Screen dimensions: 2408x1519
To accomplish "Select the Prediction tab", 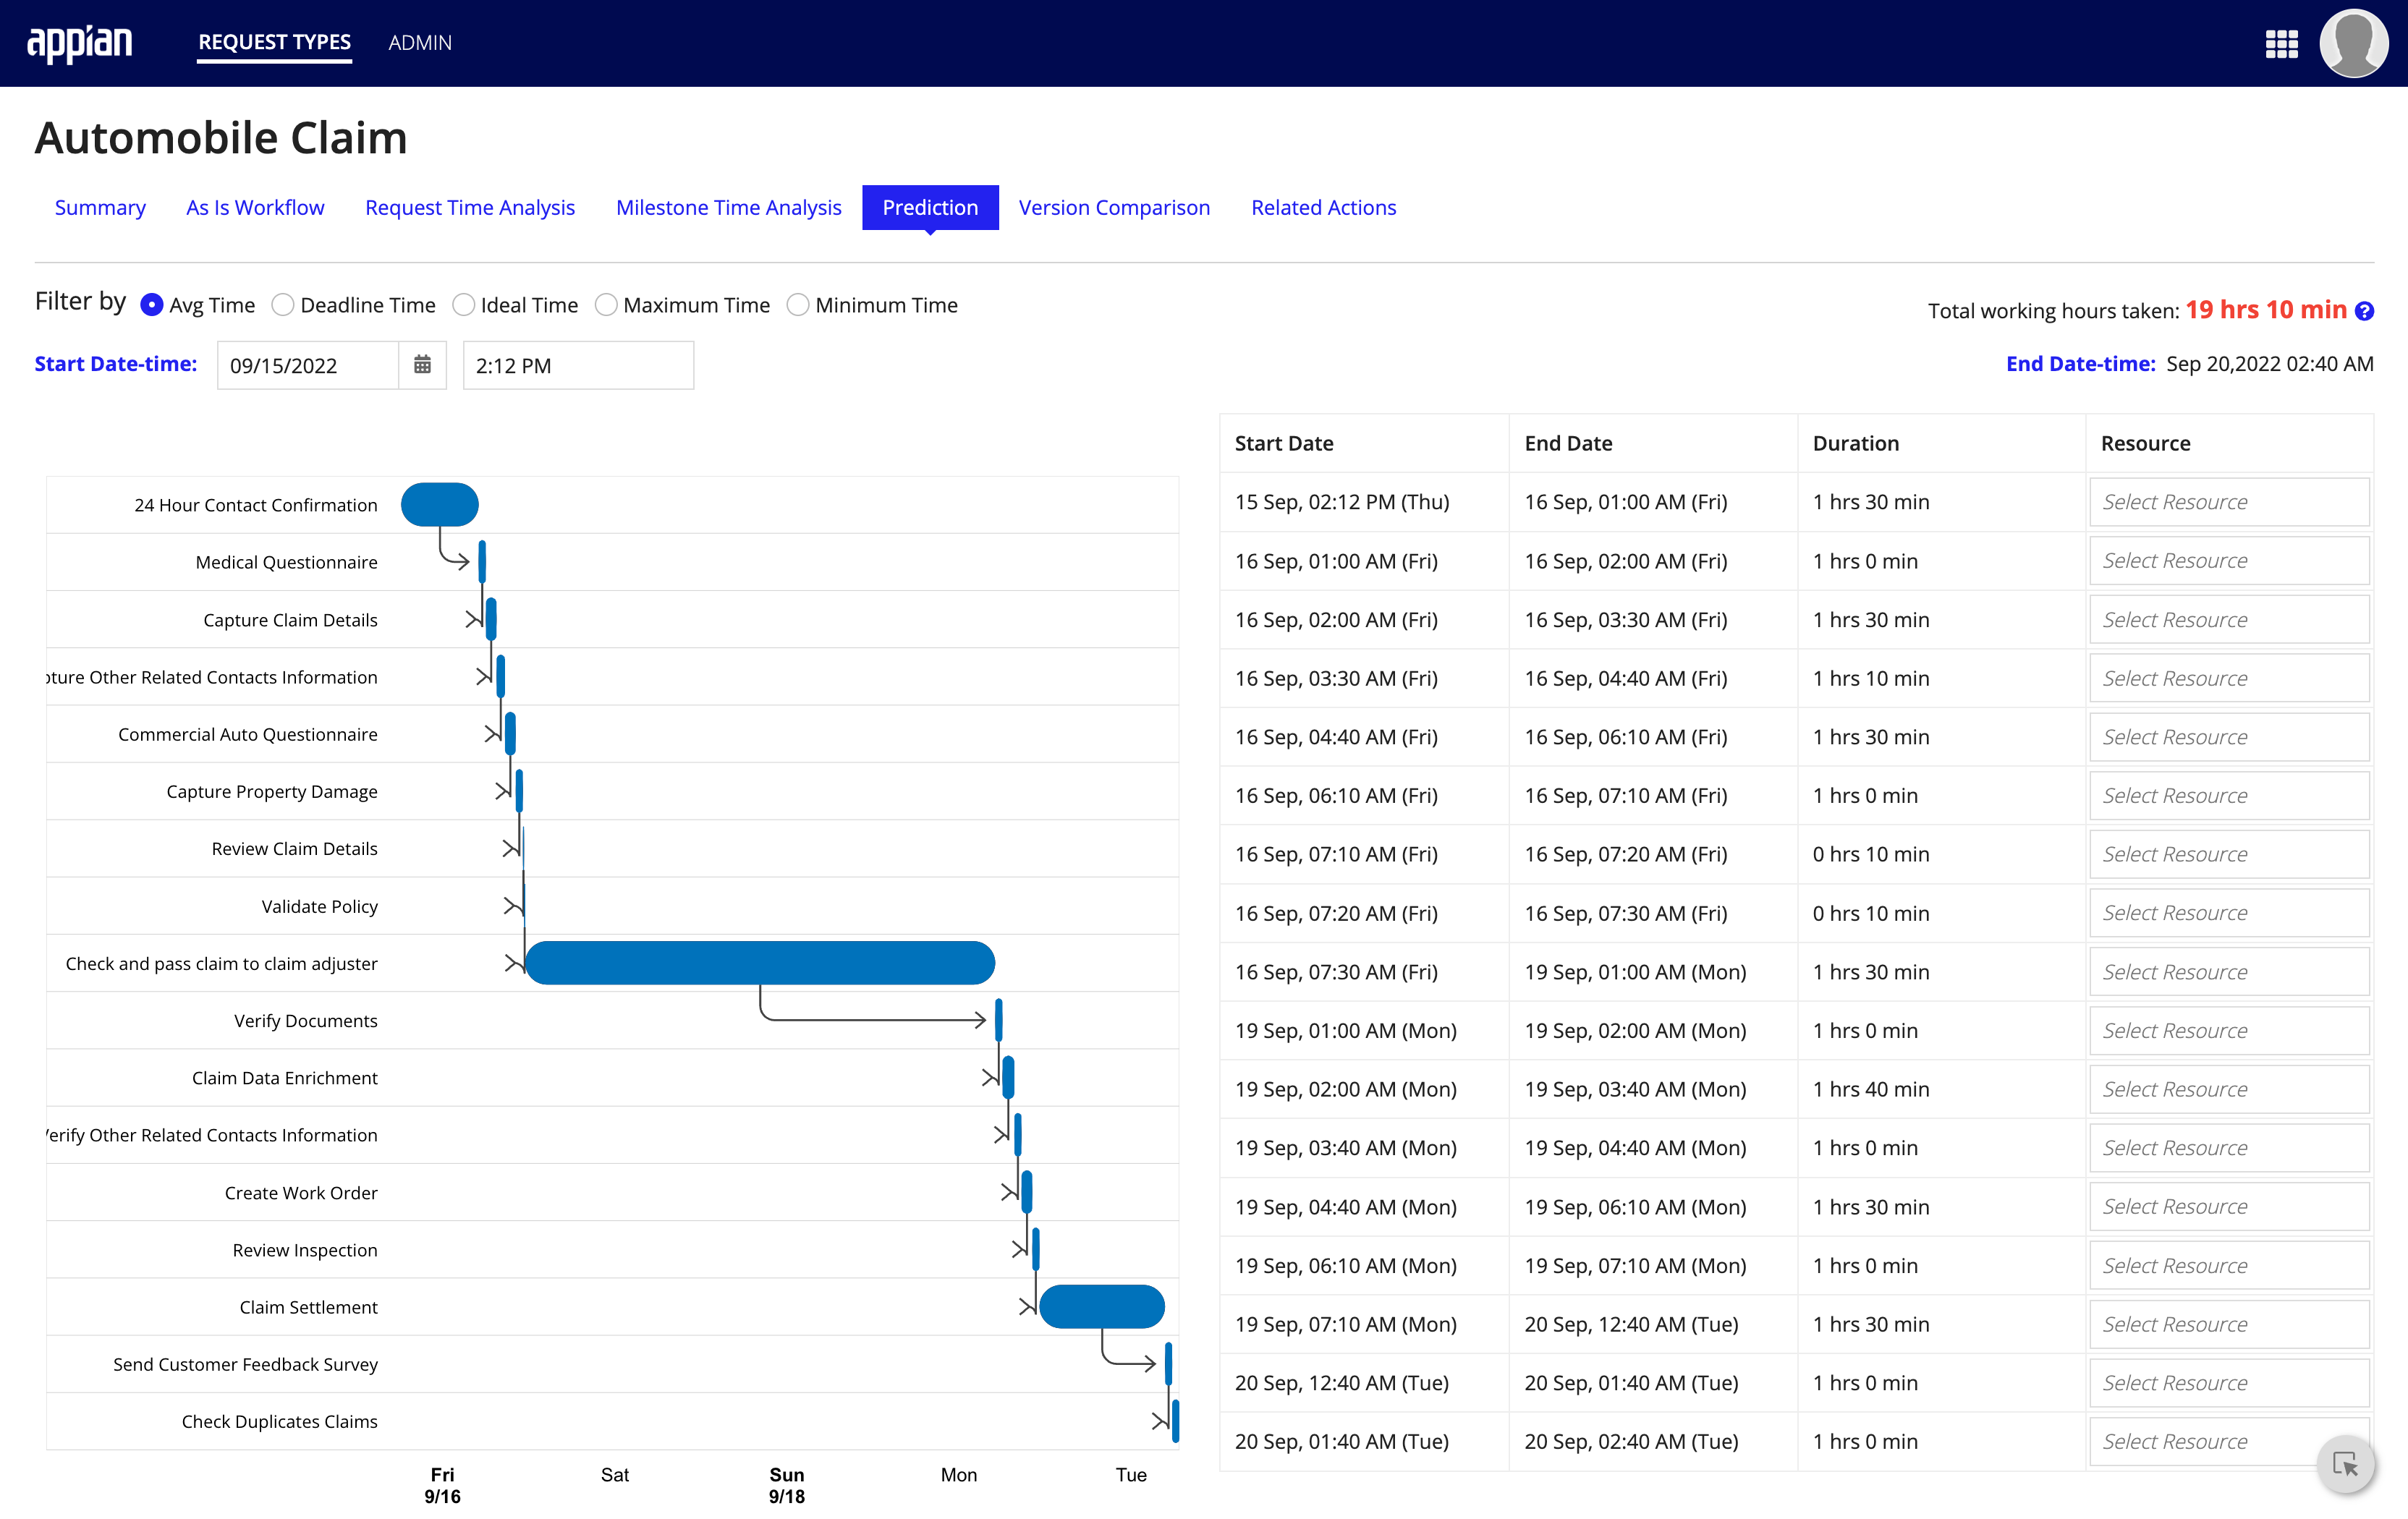I will click(x=930, y=207).
